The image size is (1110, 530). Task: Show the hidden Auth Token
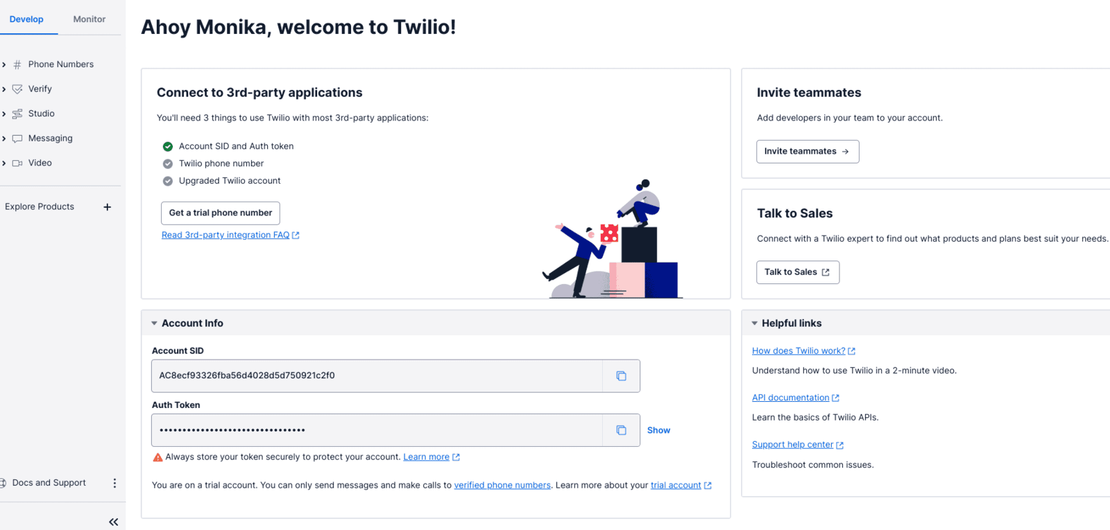point(658,430)
